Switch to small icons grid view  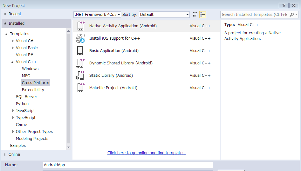coord(195,15)
